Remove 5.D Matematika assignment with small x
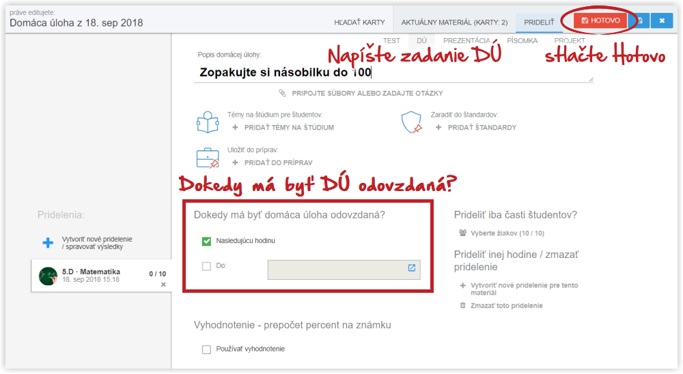 click(163, 285)
